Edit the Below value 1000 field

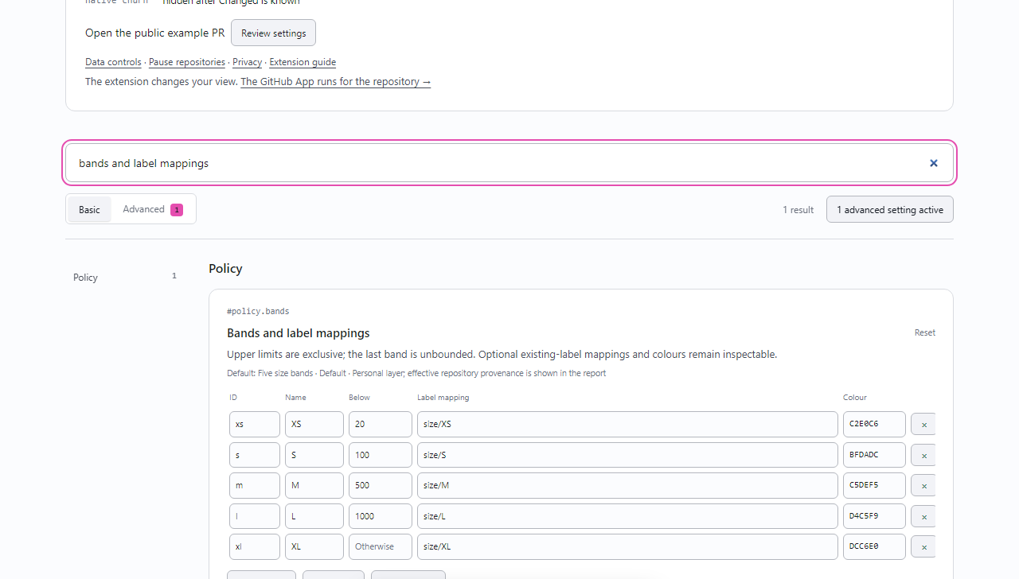[381, 516]
